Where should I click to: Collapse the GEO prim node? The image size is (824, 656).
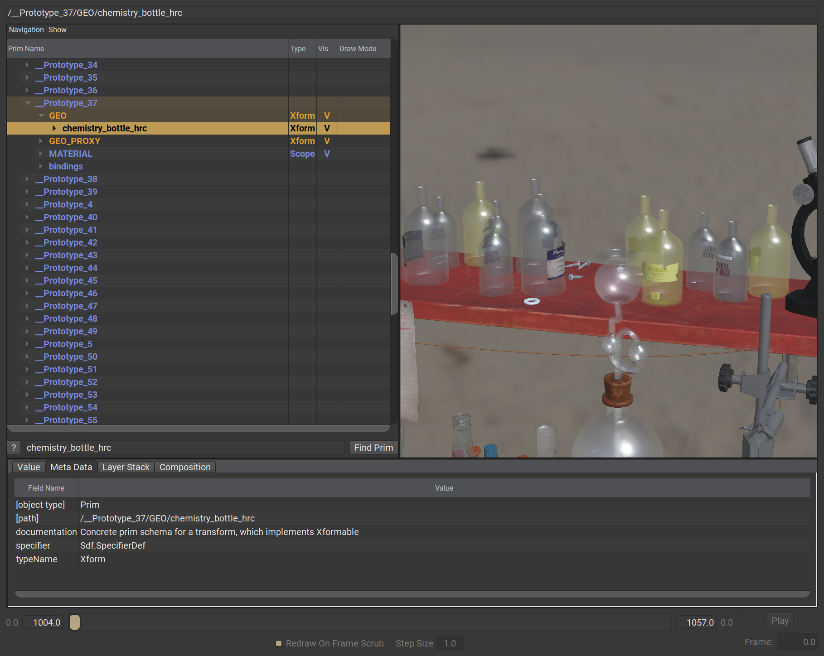[41, 116]
